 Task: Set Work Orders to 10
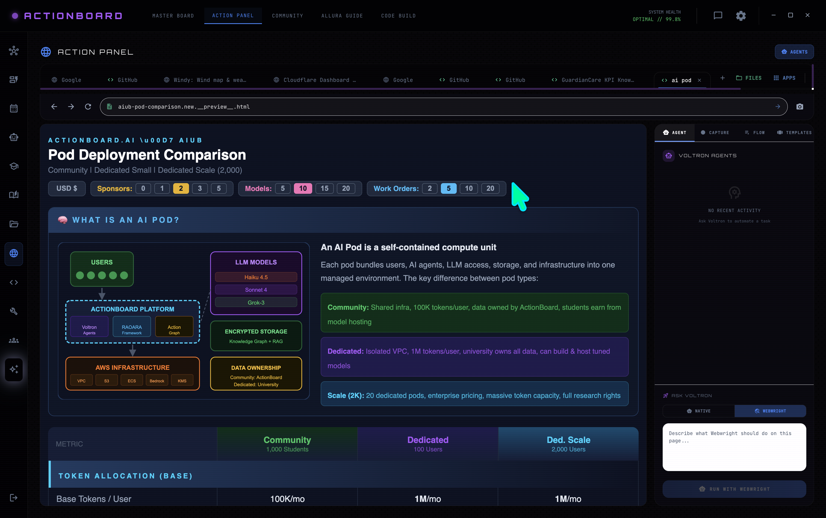[469, 188]
